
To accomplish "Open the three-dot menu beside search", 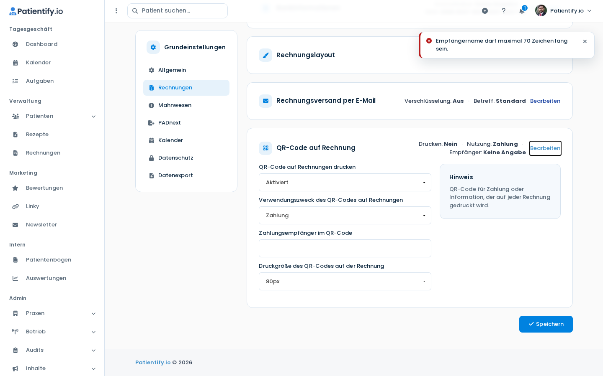I will click(x=116, y=11).
